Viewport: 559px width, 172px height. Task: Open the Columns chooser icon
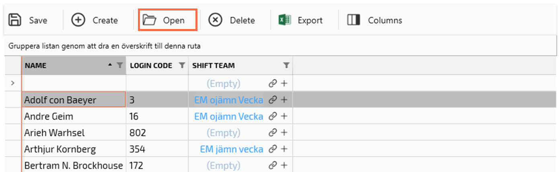353,20
